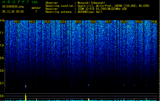Select the 0533 time marker
Screen dimensions: 160x101
[48, 22]
